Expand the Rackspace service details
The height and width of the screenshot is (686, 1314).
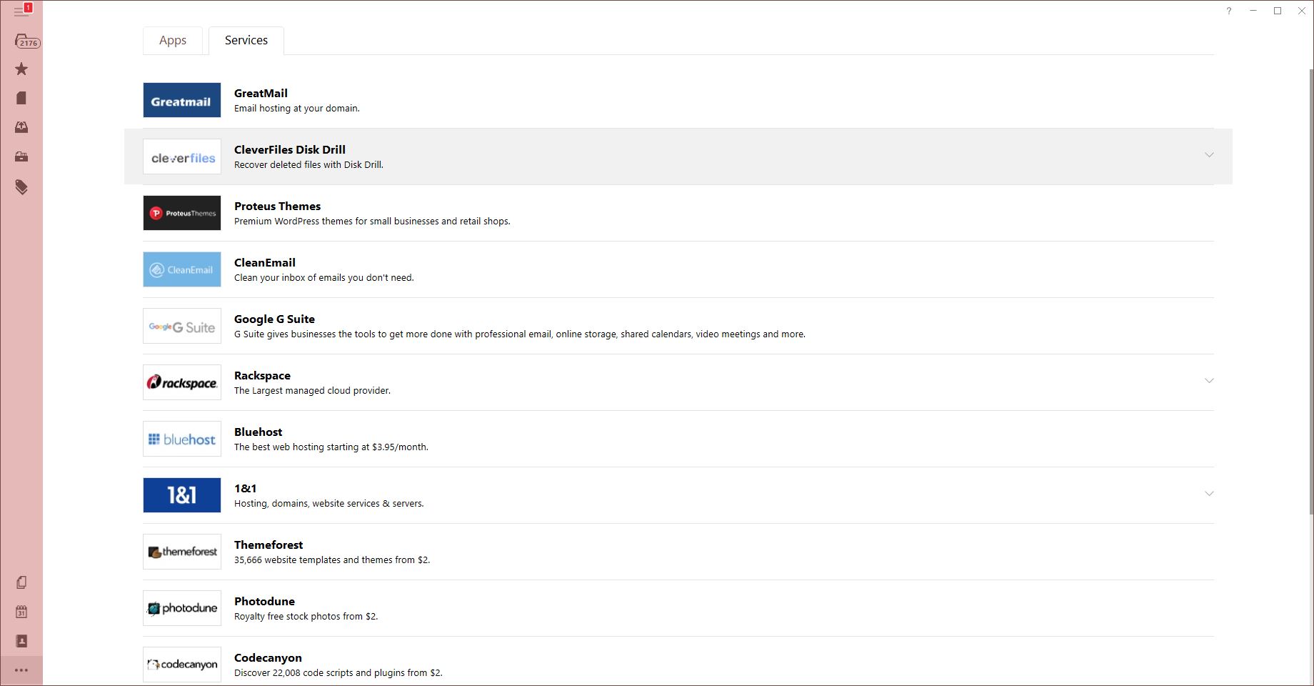[x=1208, y=381]
